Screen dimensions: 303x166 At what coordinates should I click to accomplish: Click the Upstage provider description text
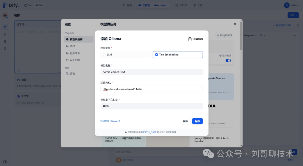[211, 140]
